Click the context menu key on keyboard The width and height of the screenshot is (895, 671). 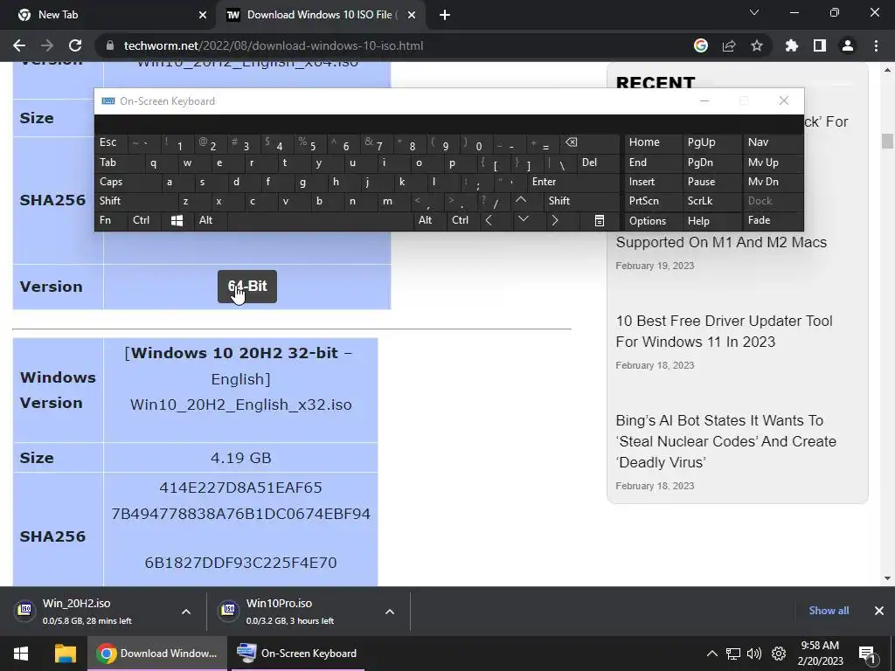pyautogui.click(x=600, y=221)
